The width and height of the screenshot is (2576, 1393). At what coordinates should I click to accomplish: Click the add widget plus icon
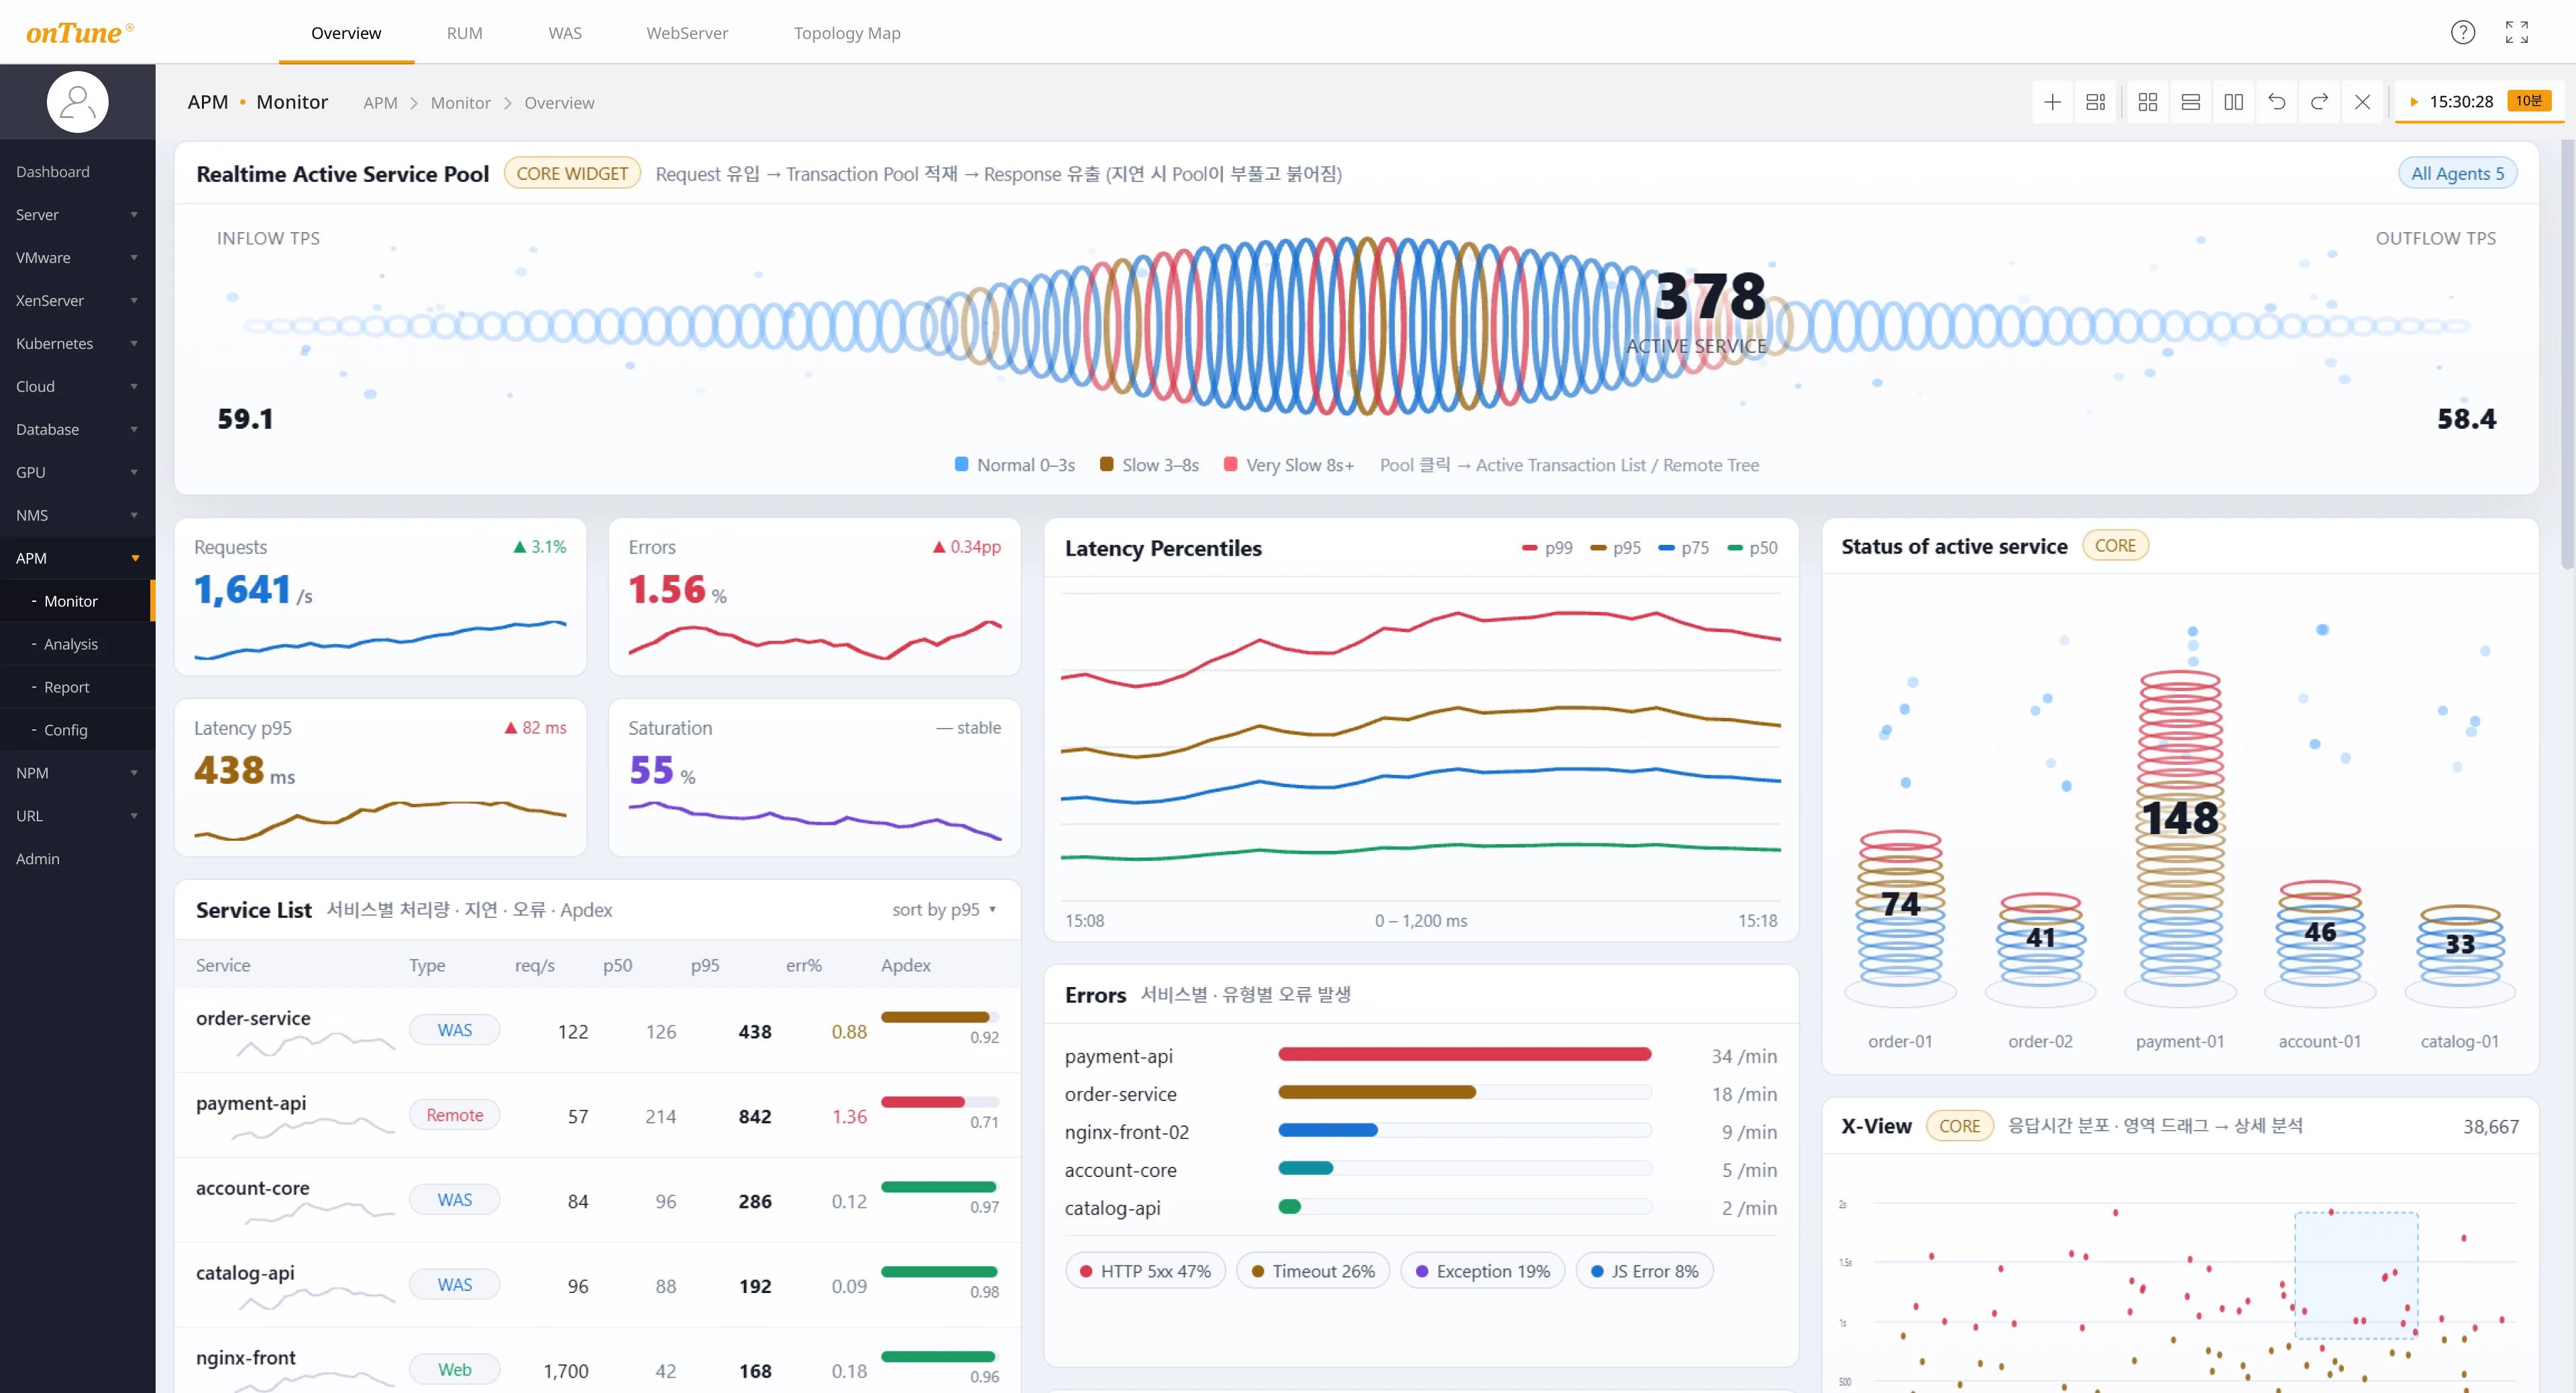(x=2052, y=102)
